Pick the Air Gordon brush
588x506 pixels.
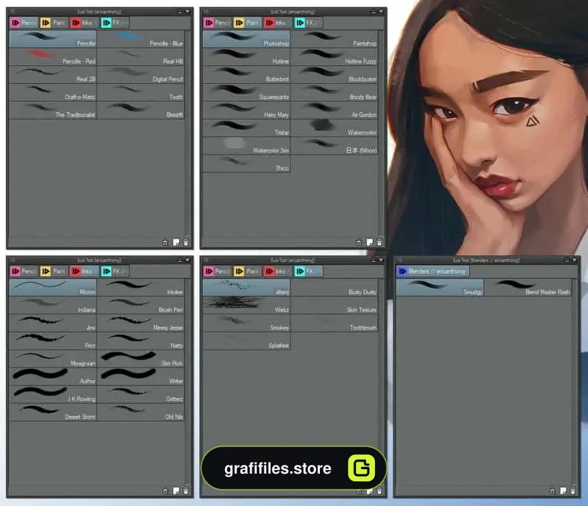pyautogui.click(x=334, y=110)
